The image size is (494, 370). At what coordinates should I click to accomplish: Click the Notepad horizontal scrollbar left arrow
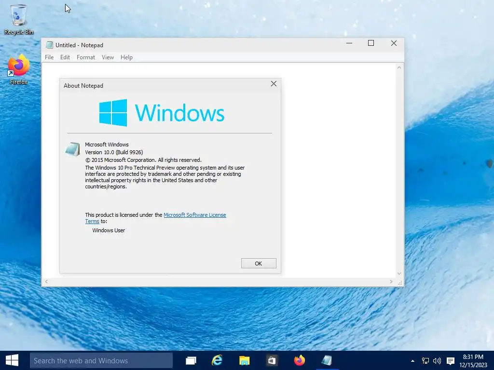46,281
